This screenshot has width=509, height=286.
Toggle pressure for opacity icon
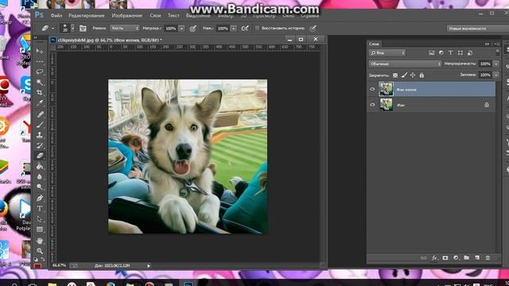tap(192, 29)
